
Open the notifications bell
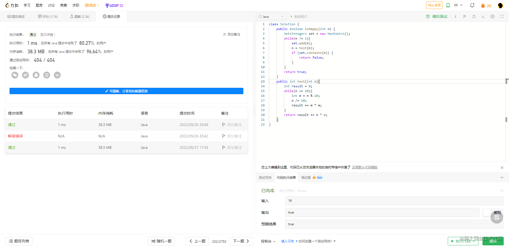click(x=472, y=5)
